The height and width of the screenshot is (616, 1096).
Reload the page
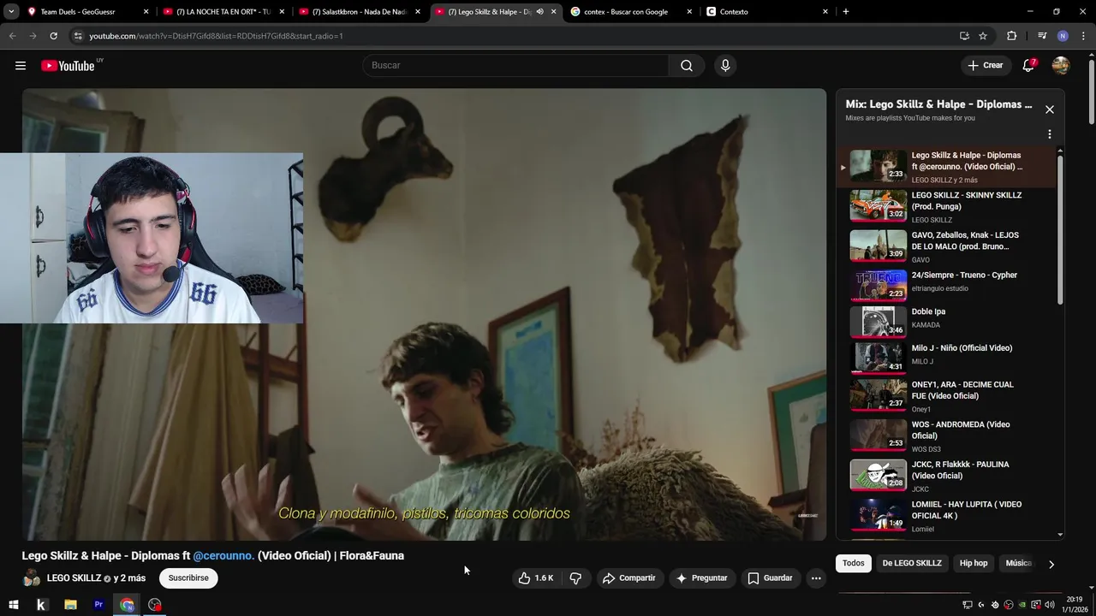pyautogui.click(x=53, y=36)
